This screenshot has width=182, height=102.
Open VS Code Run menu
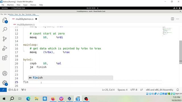pos(23,14)
